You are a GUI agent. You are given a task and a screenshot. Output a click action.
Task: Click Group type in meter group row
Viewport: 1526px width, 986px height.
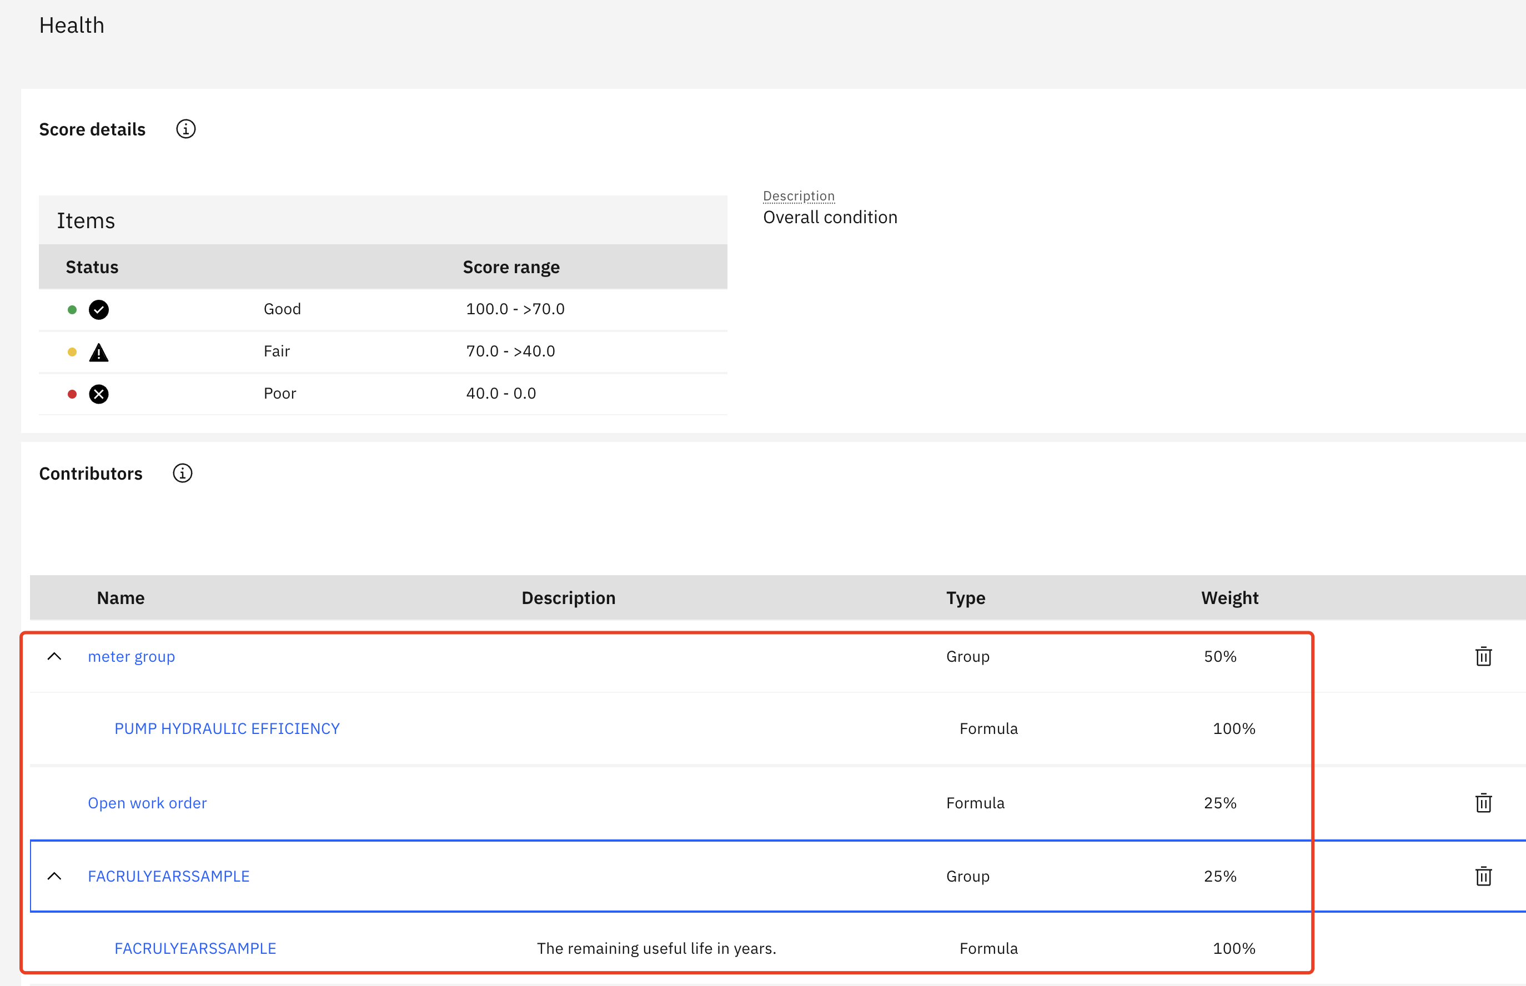point(967,657)
